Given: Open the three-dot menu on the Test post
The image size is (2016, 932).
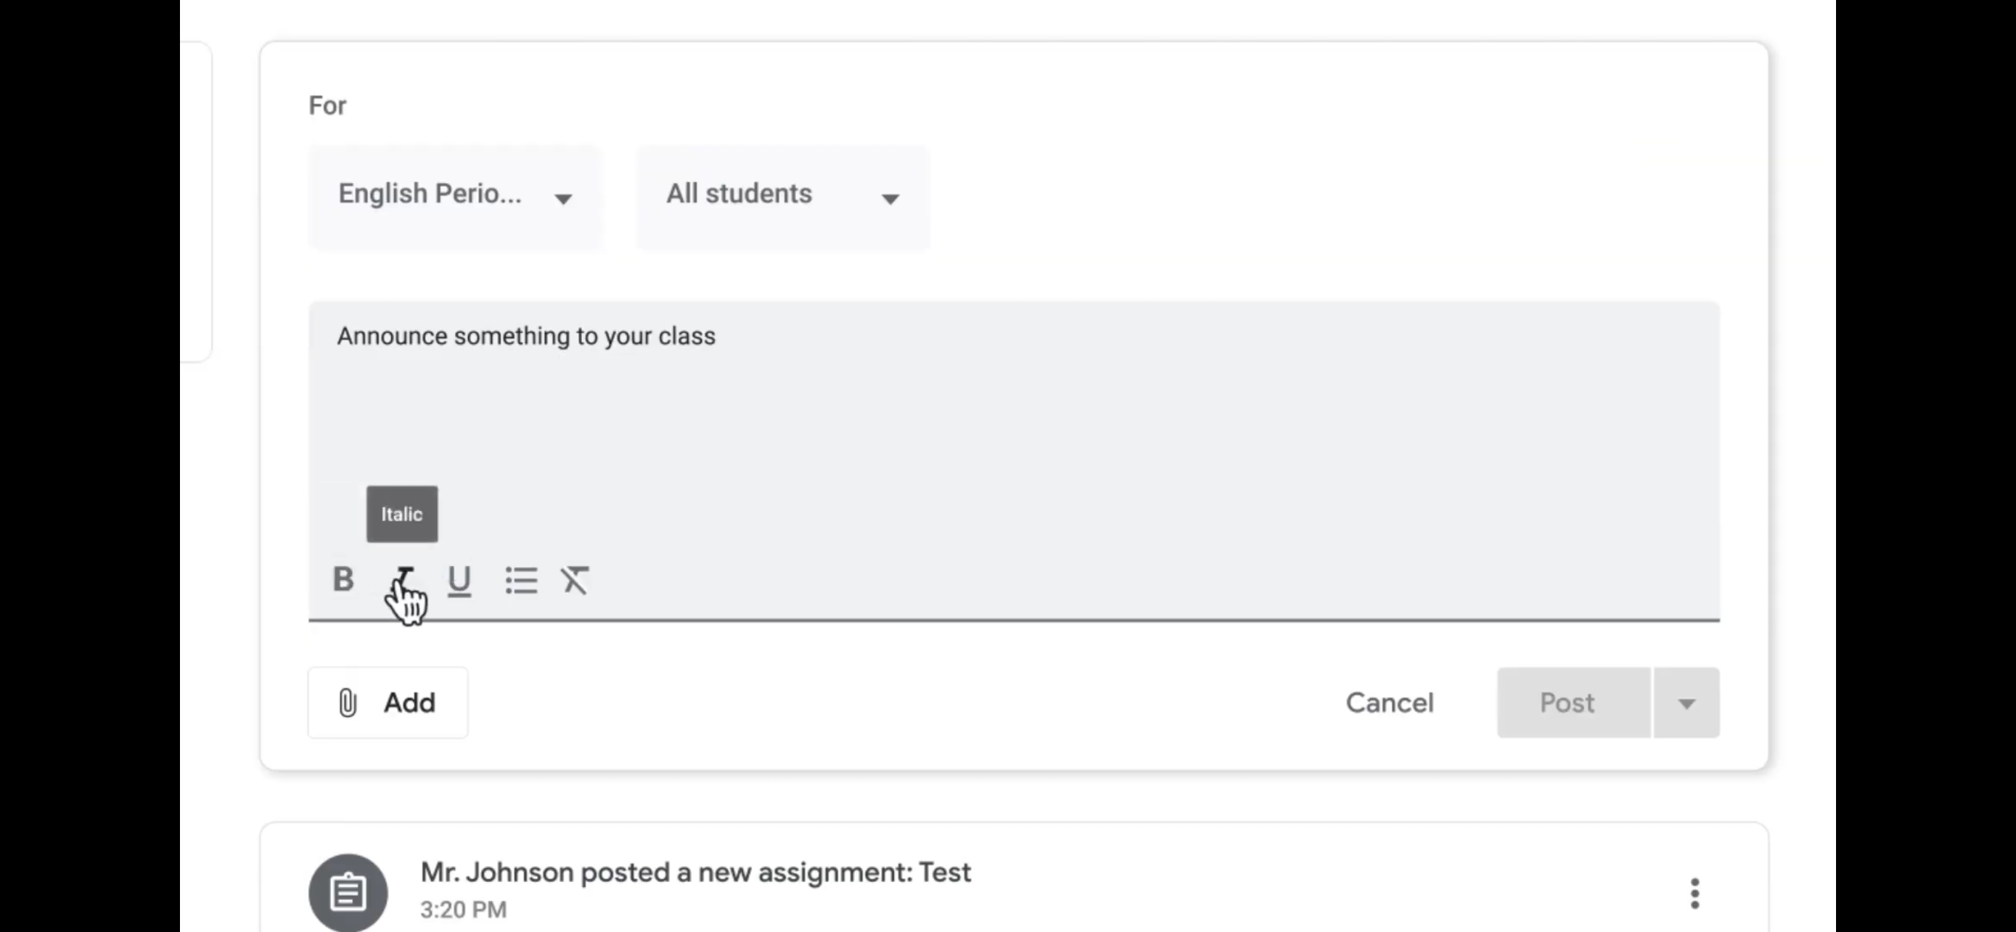Looking at the screenshot, I should click(x=1695, y=893).
